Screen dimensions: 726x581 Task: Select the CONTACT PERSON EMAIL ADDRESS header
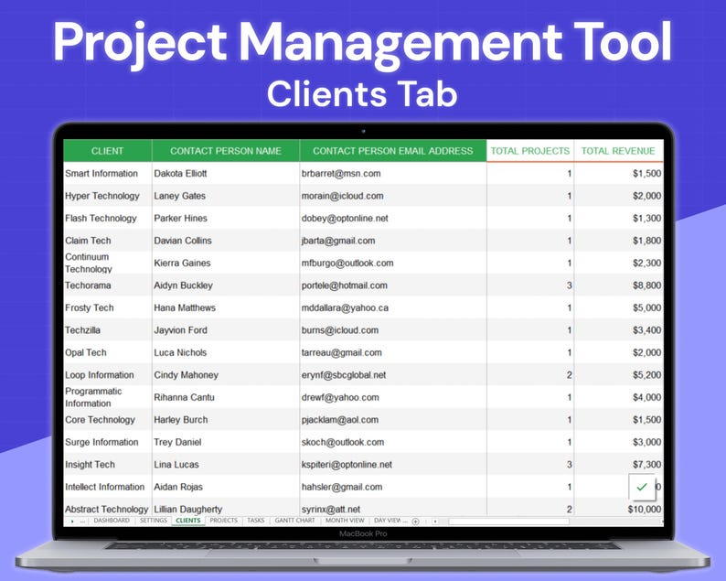click(x=392, y=151)
